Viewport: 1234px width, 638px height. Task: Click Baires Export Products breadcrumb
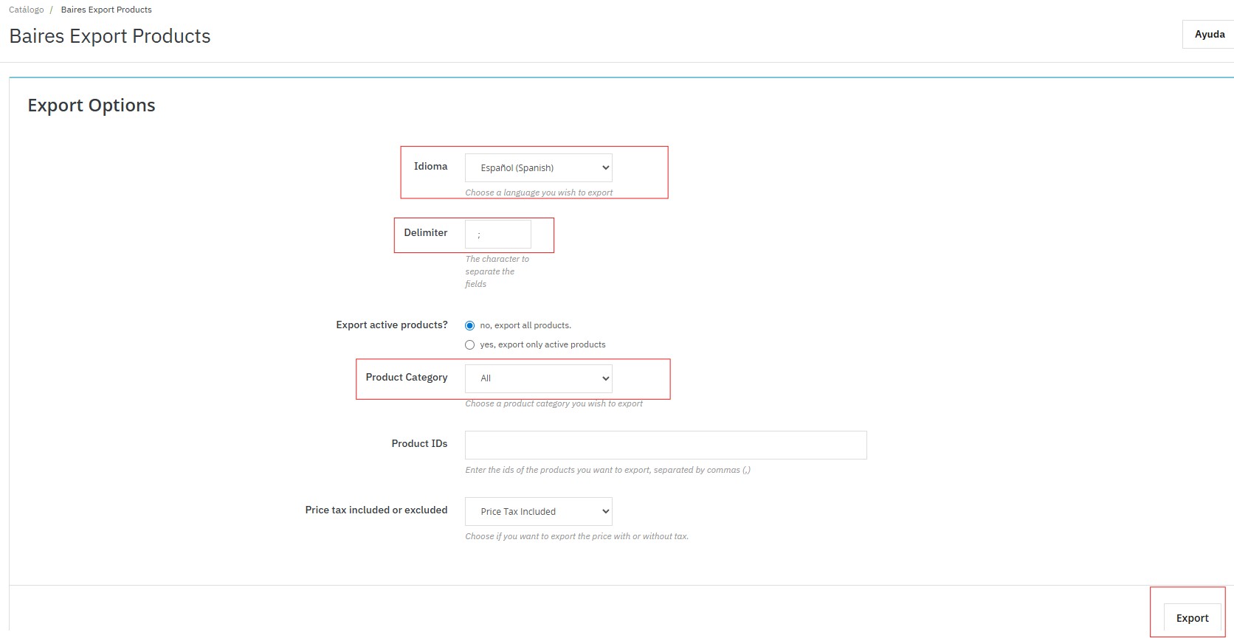(106, 10)
